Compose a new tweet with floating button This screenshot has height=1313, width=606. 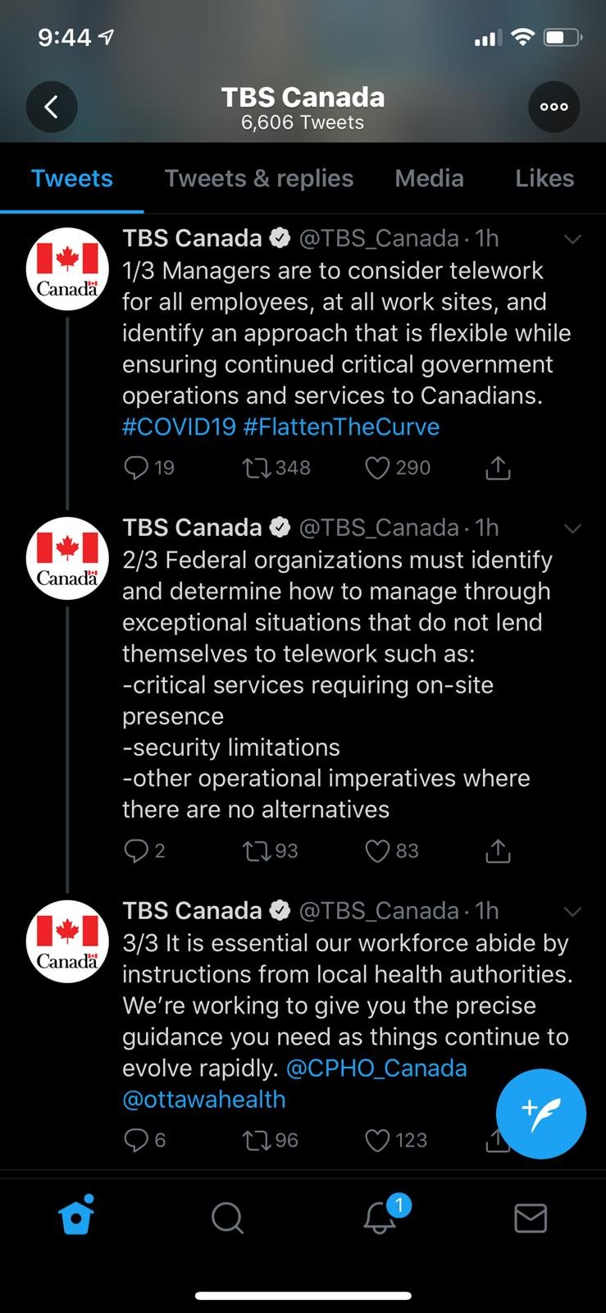coord(540,1114)
